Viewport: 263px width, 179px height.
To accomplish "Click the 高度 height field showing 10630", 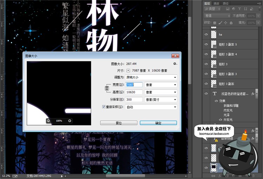I will pyautogui.click(x=134, y=92).
